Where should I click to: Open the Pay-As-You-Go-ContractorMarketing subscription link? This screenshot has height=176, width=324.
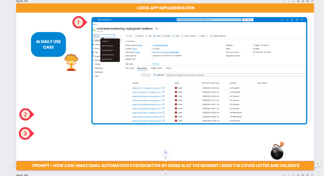(166, 52)
